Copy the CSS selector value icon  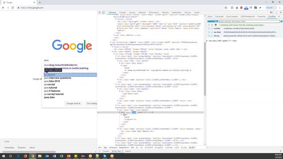tap(209, 36)
